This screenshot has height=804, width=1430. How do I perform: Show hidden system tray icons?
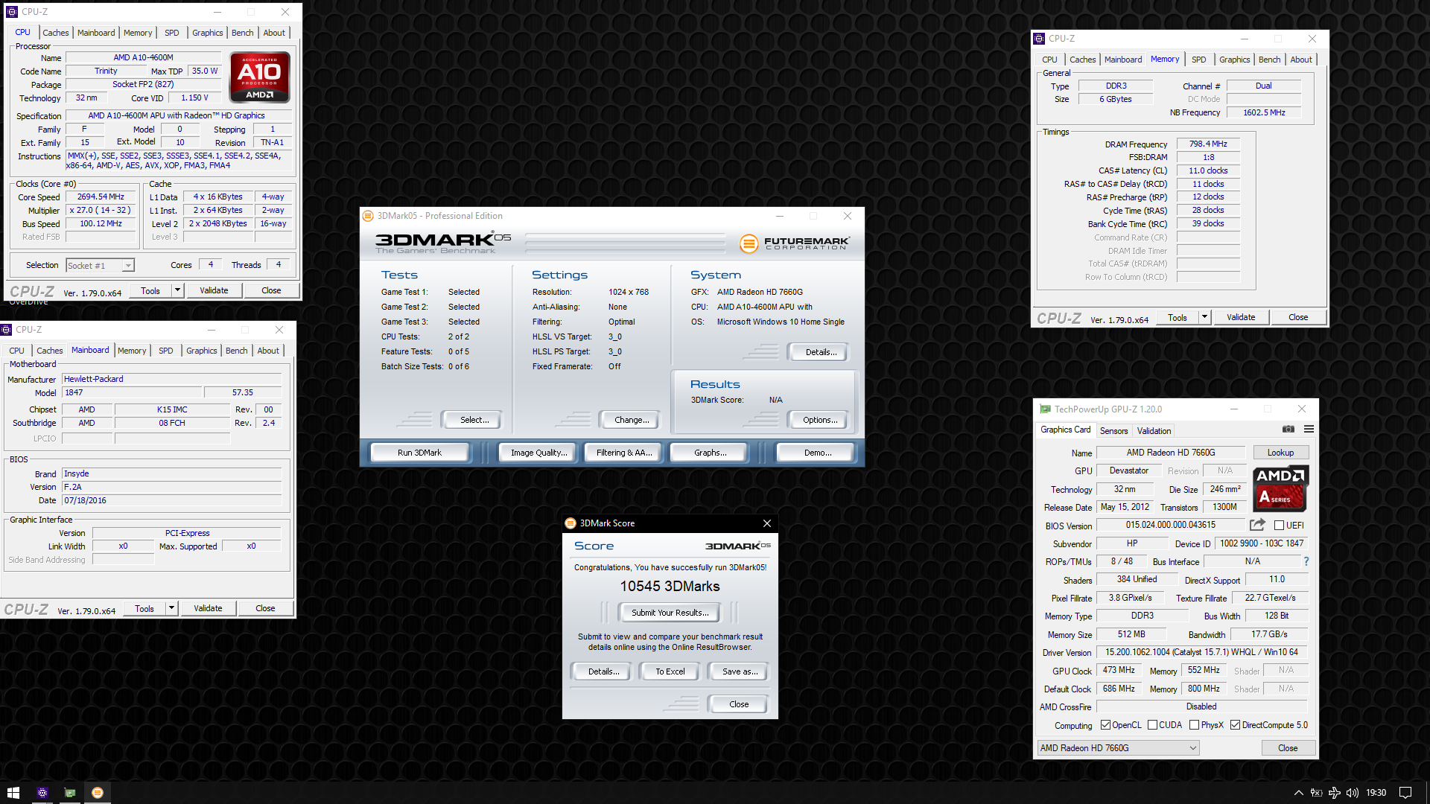(x=1299, y=793)
